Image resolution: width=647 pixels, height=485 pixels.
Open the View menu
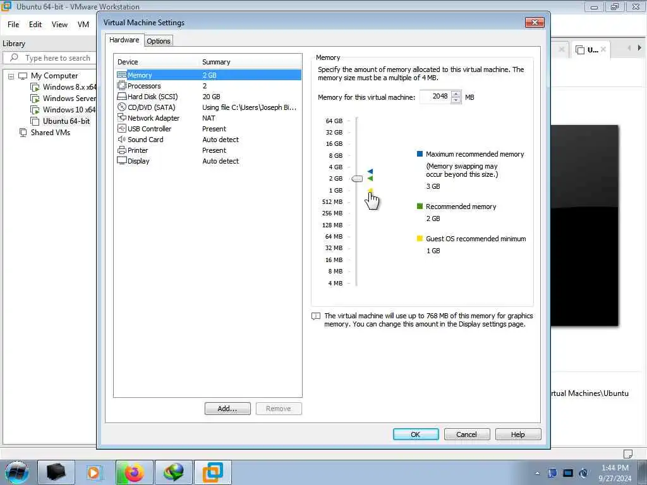point(59,25)
